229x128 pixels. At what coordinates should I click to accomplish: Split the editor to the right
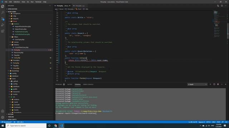222,6
